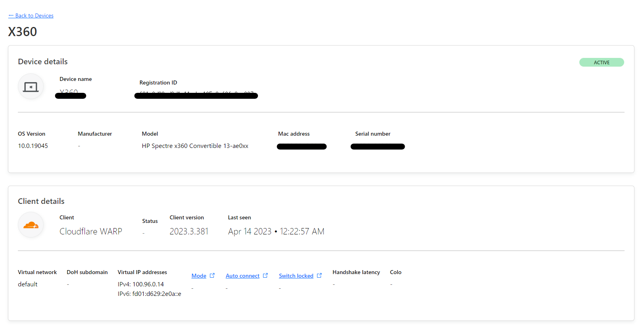The height and width of the screenshot is (330, 644).
Task: Go back via Back to Devices link
Action: point(31,15)
